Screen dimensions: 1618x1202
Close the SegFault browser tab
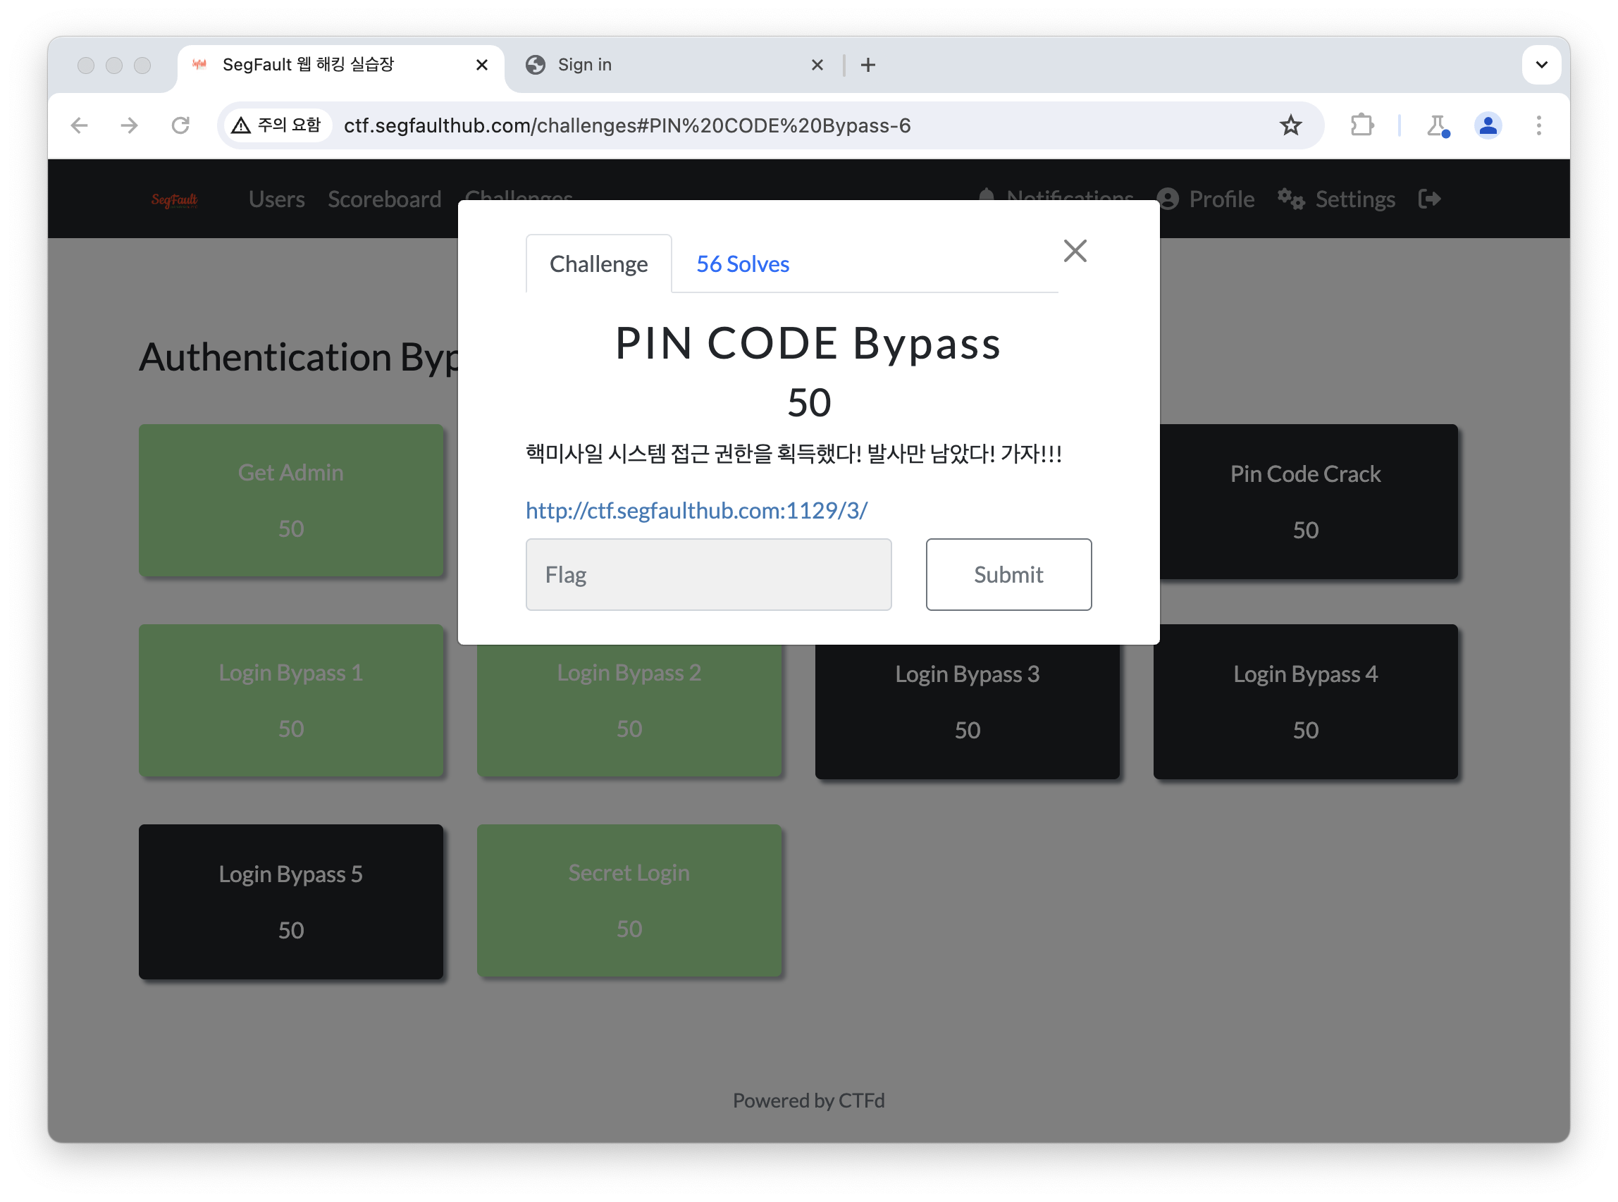pos(481,65)
